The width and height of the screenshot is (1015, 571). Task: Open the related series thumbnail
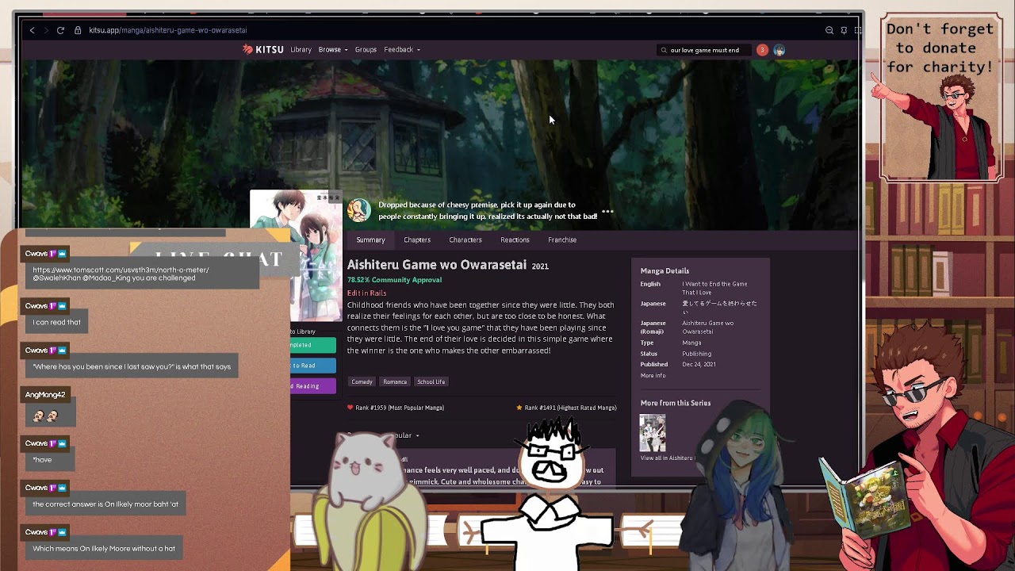653,433
